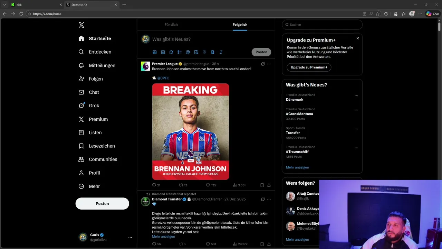The height and width of the screenshot is (249, 442).
Task: Open Grok actions on the Premier League post
Action: 263,64
